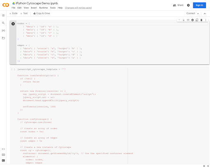Open the Insert menu
The height and width of the screenshot is (168, 210).
point(34,8)
